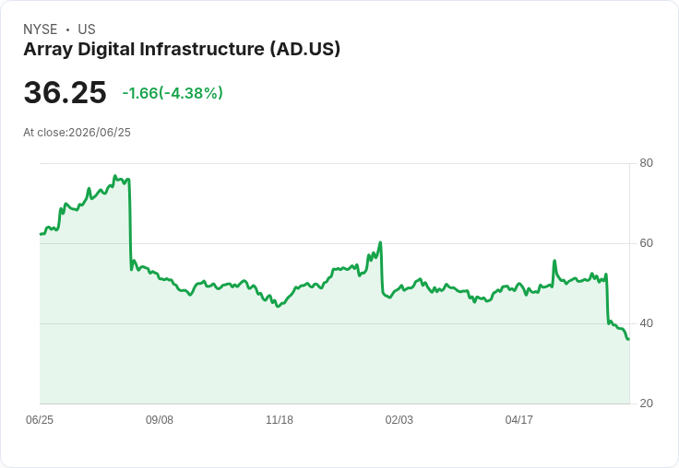Screen dimensions: 679x468
Task: Click the 04/17 date label on x-axis
Action: 519,420
